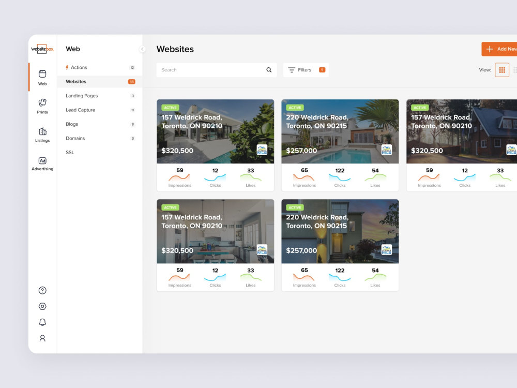
Task: Click MLS logo on the kitchen interior card
Action: point(262,250)
